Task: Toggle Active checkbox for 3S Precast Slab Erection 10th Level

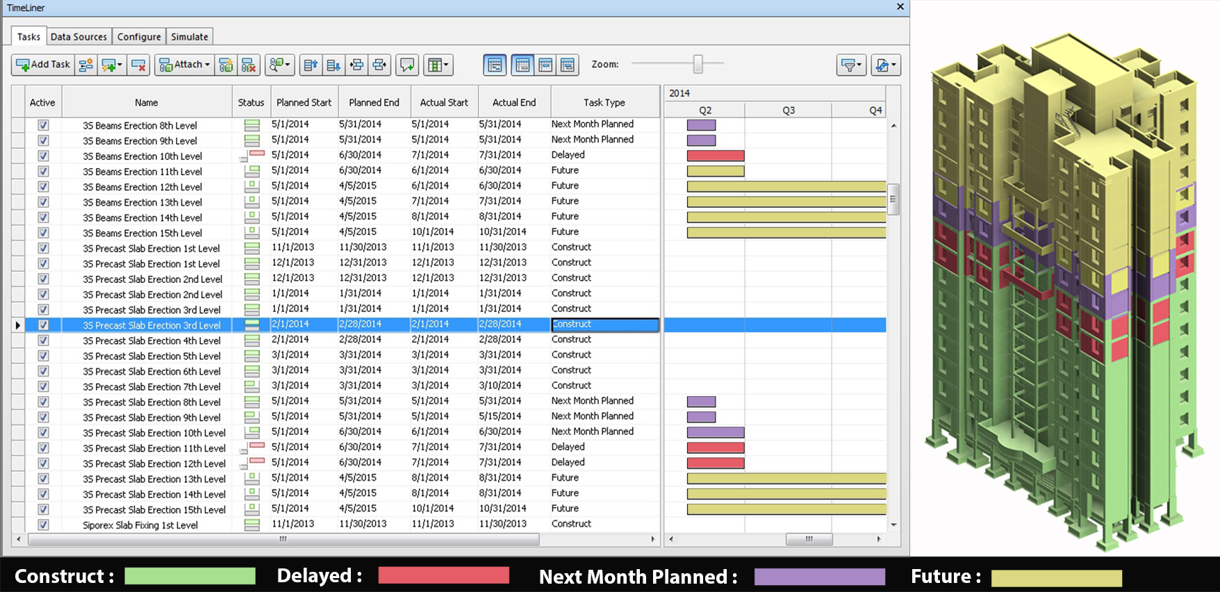Action: (43, 433)
